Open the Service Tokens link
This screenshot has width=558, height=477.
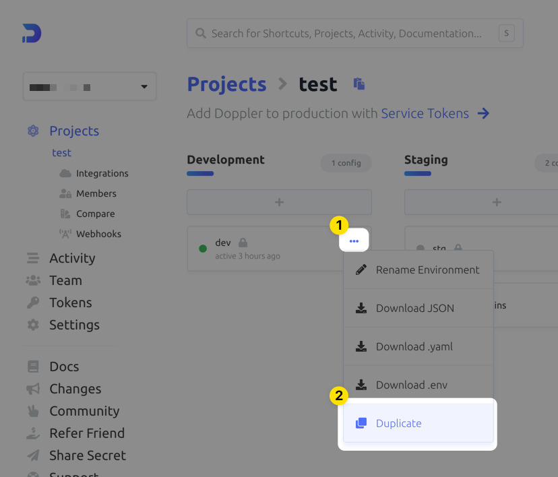(x=425, y=113)
